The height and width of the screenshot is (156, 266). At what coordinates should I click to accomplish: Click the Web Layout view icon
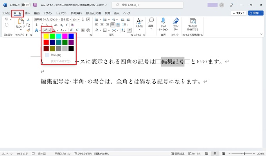(223, 154)
